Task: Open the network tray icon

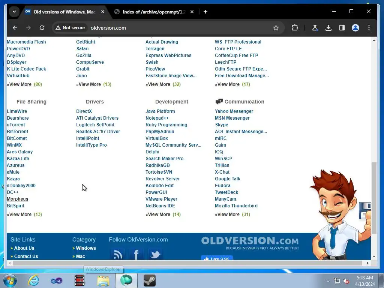Action: coord(337,281)
